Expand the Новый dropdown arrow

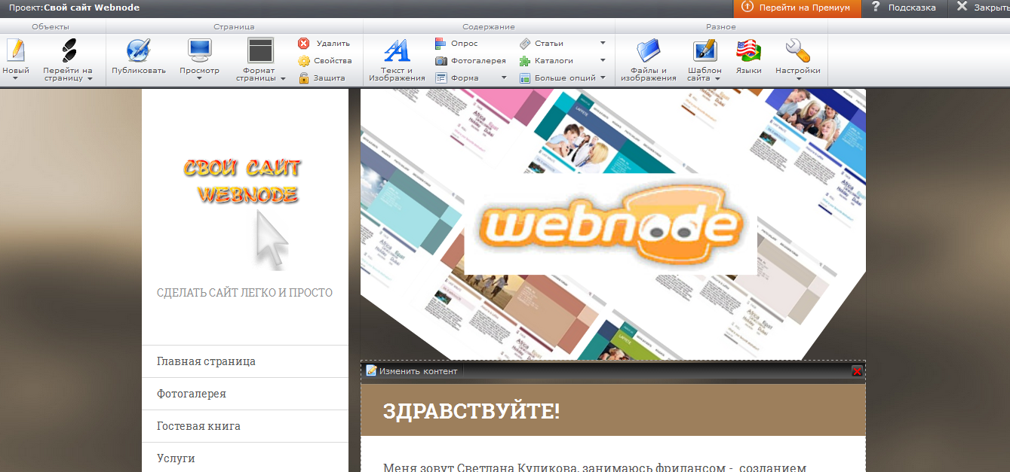[15, 78]
